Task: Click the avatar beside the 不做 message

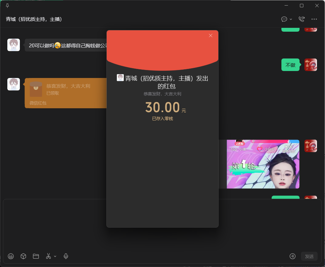Action: pos(311,65)
